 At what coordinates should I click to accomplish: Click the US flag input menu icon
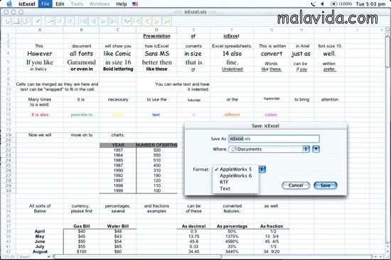135,4
